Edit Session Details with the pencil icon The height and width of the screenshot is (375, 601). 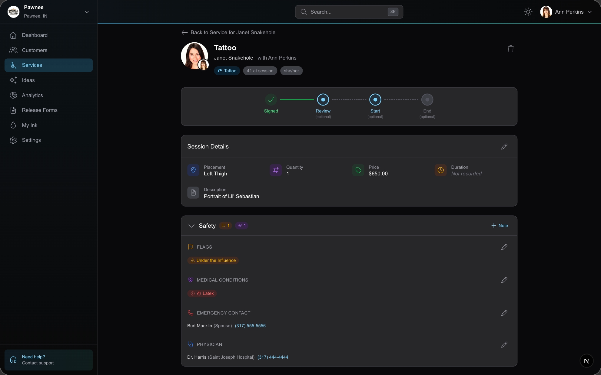(504, 147)
